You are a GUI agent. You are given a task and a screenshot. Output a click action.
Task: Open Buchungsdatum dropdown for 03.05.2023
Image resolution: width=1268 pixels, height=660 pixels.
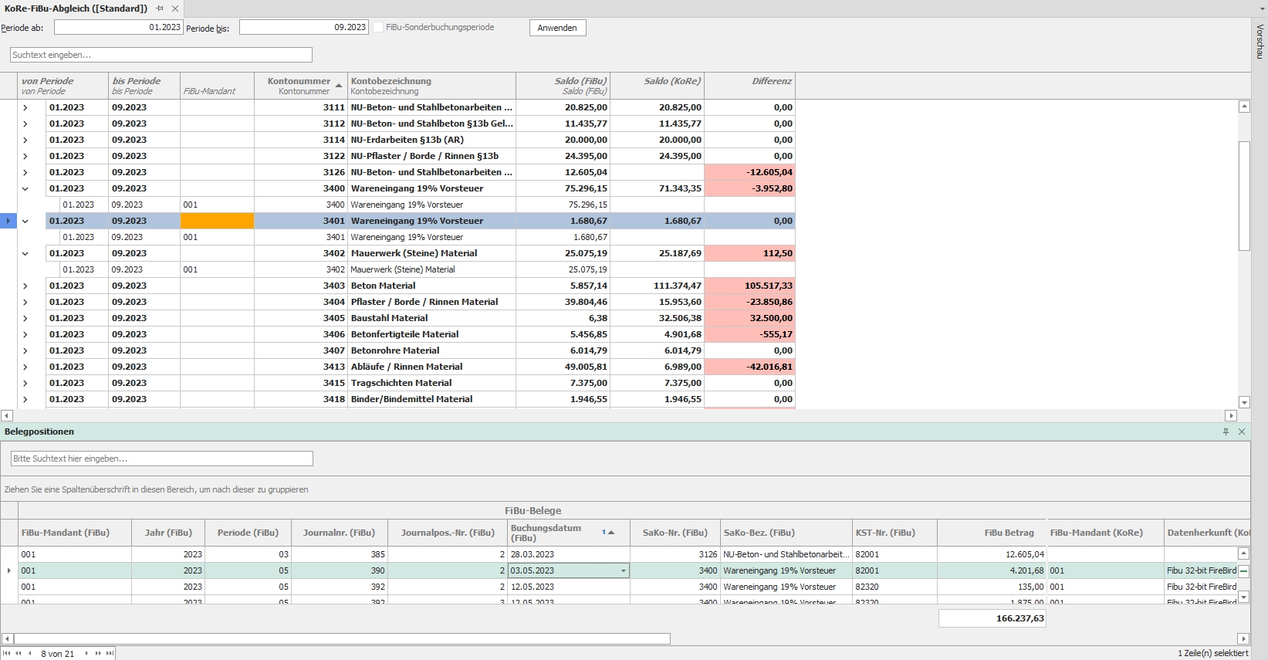[623, 571]
